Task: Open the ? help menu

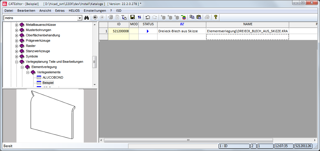Action: (111, 11)
